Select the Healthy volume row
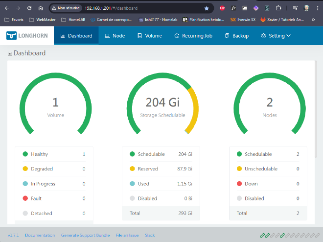323x242 pixels. click(54, 154)
